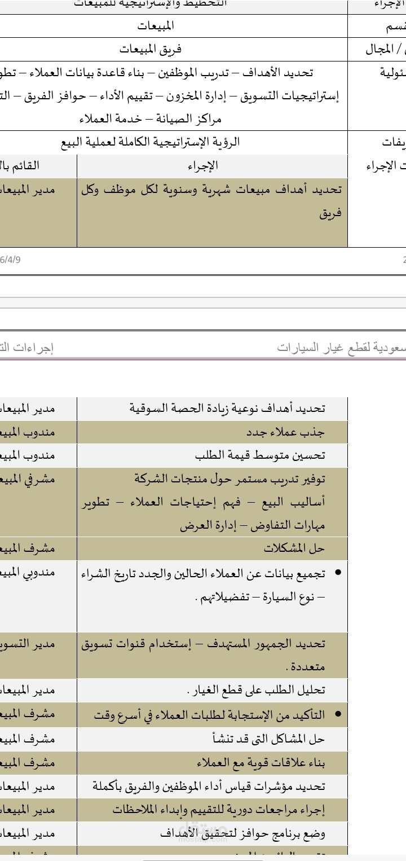Select 'تحديد مؤشرات قياس أداء الموظفين والفريق بأكملة' cell

pyautogui.click(x=212, y=787)
